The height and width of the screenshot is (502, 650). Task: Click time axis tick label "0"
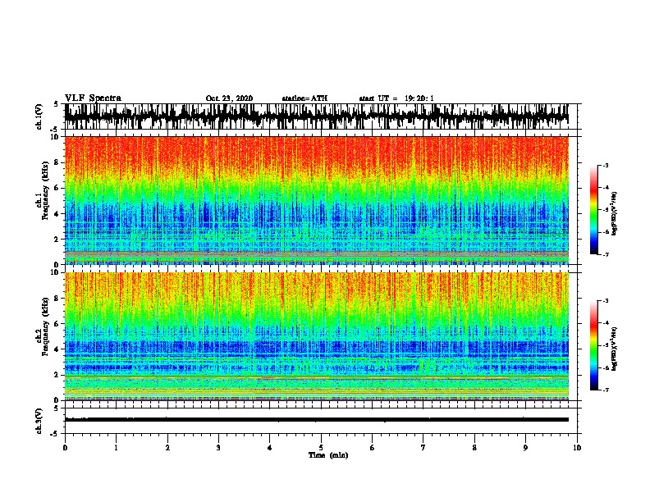pos(65,448)
